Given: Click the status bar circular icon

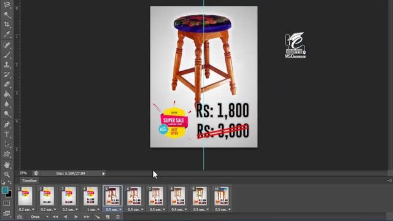Looking at the screenshot, I should pyautogui.click(x=36, y=173).
